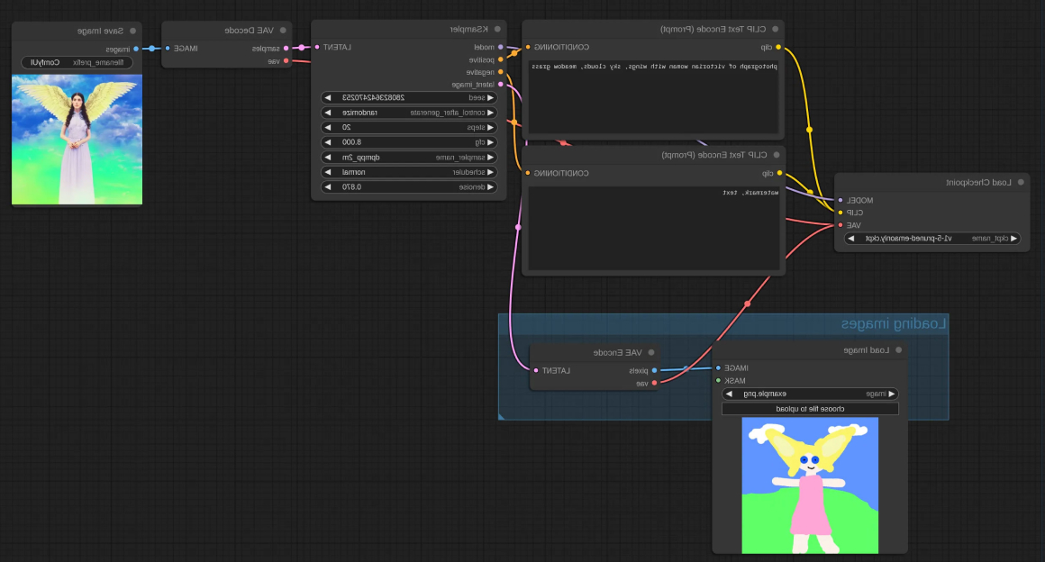This screenshot has height=562, width=1045.
Task: Click the Load Image node's collapse dot
Action: point(898,350)
